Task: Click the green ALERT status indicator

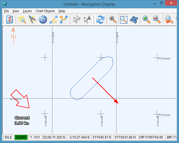Action: 21,137
